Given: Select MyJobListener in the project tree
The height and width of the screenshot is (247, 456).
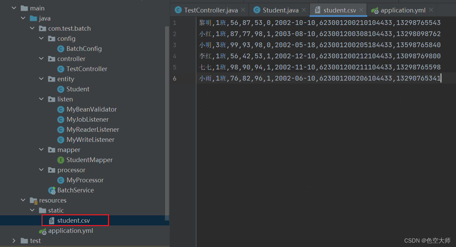Looking at the screenshot, I should tap(87, 119).
